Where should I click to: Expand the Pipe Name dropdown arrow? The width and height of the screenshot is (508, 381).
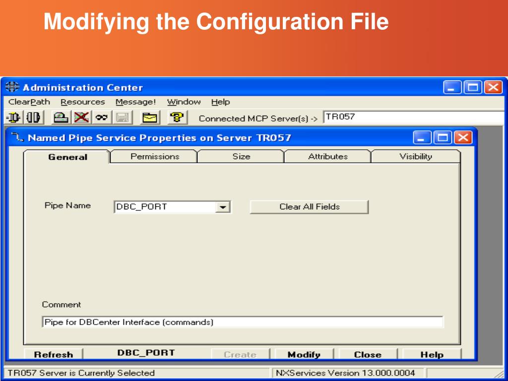223,207
